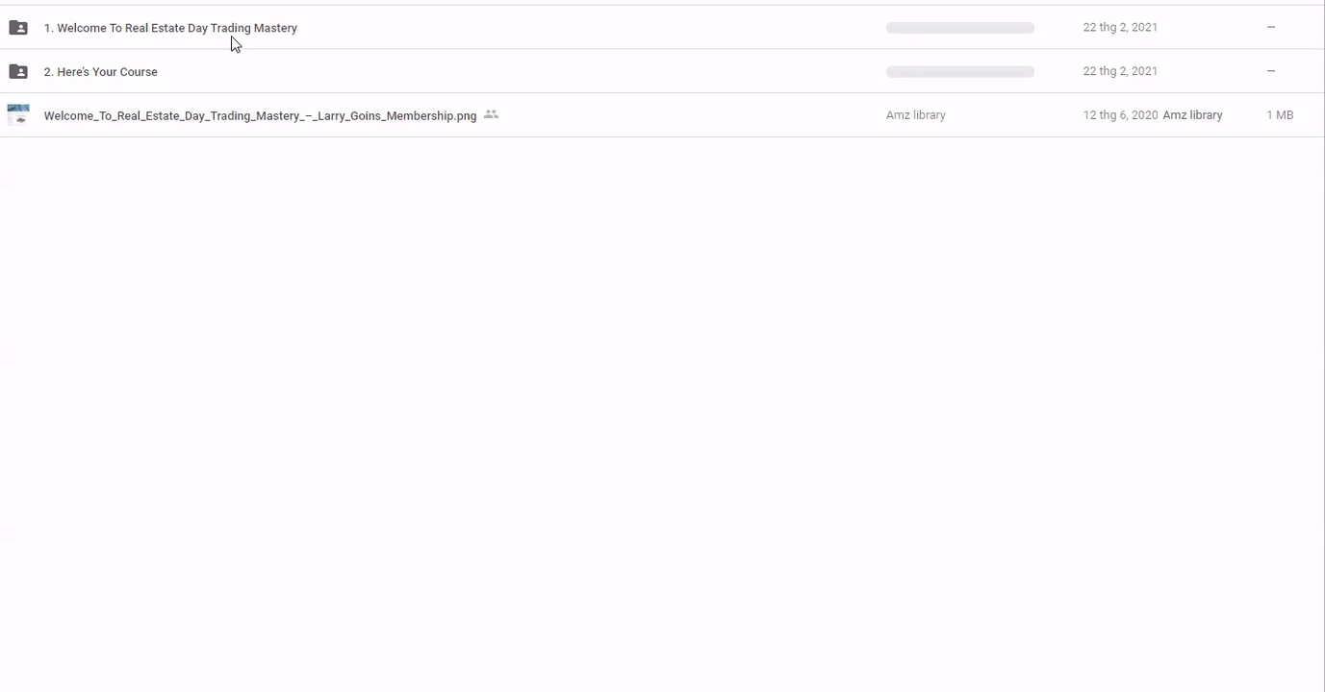Viewport: 1325px width, 692px height.
Task: Click the owner placeholder bar in the first row
Action: [x=959, y=28]
